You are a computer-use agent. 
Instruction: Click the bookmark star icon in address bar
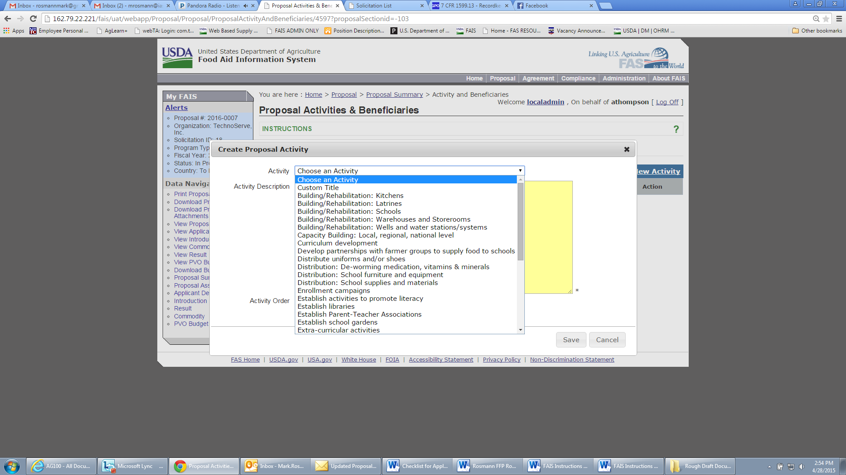tap(826, 18)
